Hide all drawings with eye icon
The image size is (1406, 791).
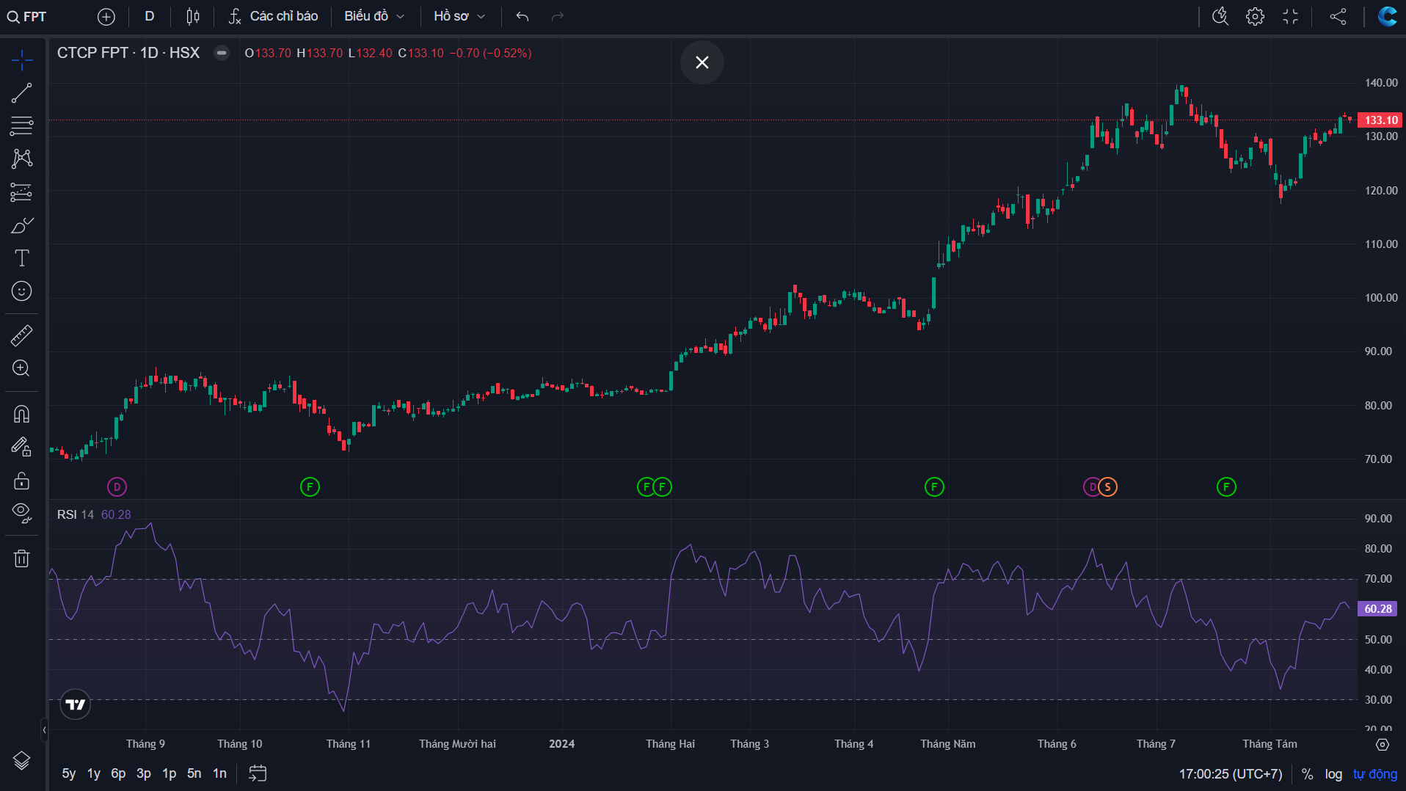click(22, 514)
